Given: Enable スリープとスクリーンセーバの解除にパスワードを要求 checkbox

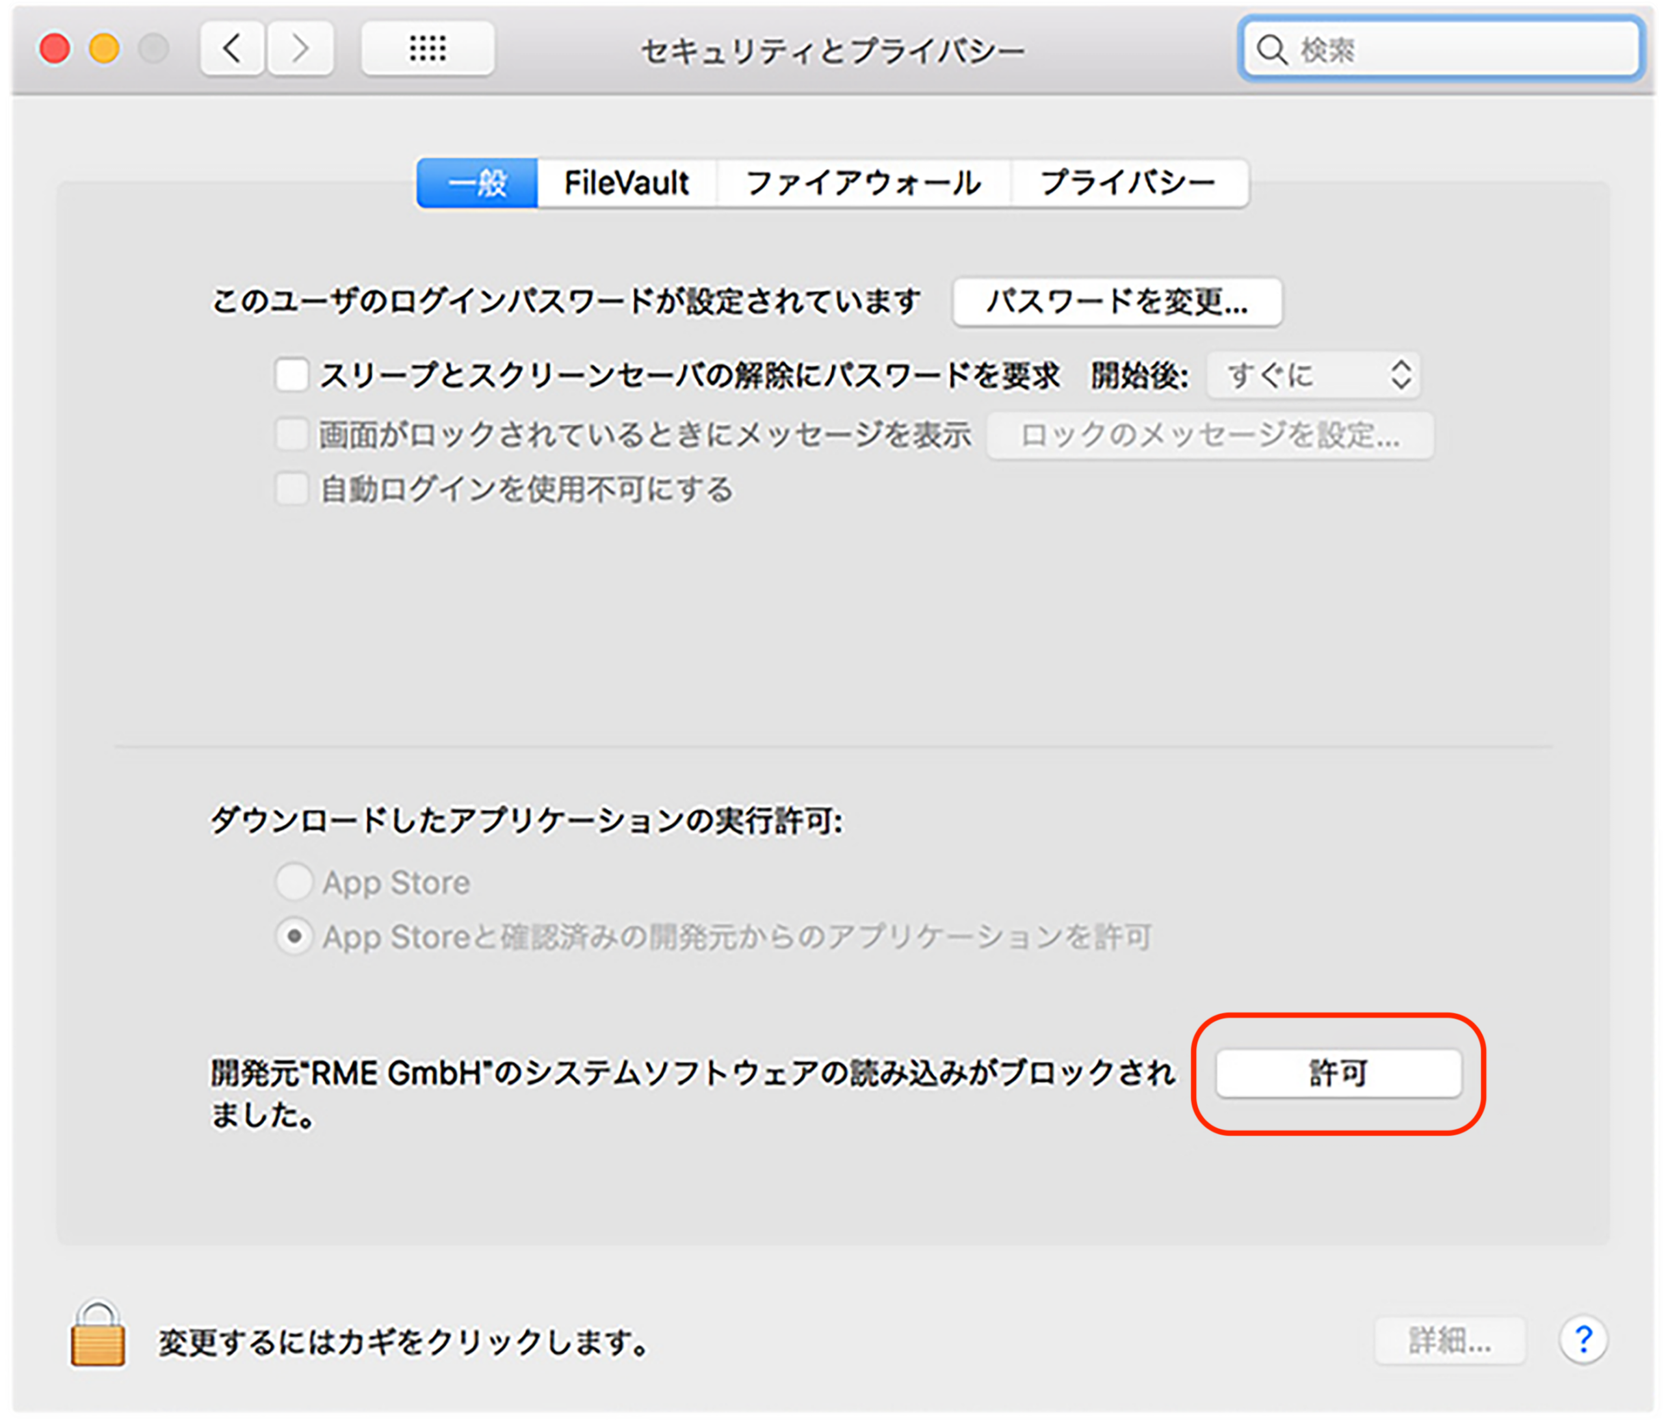Looking at the screenshot, I should (x=292, y=373).
